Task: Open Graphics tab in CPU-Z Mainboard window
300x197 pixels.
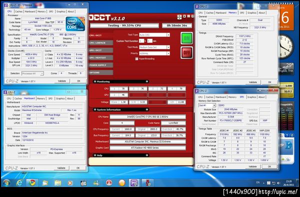Action: pyautogui.click(x=60, y=98)
